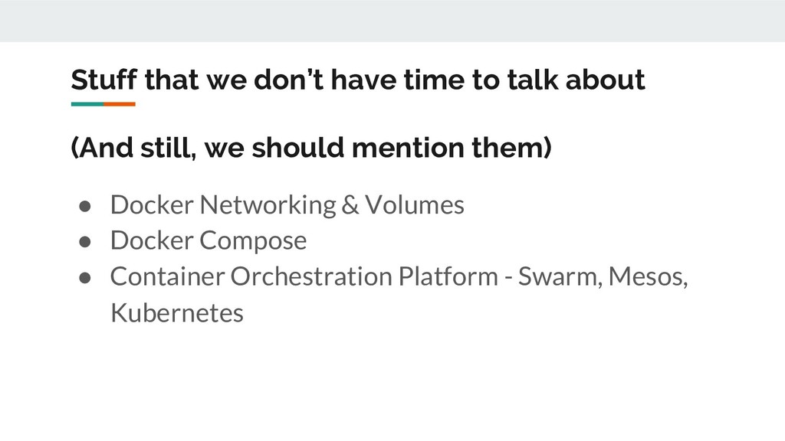Click the bullet dot beside Container Orchestration
Image resolution: width=785 pixels, height=441 pixels.
point(85,278)
